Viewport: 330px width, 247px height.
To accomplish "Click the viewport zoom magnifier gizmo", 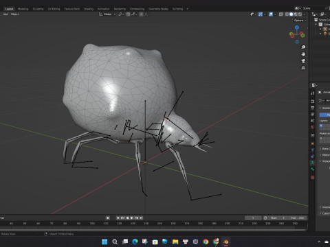I will point(303,47).
